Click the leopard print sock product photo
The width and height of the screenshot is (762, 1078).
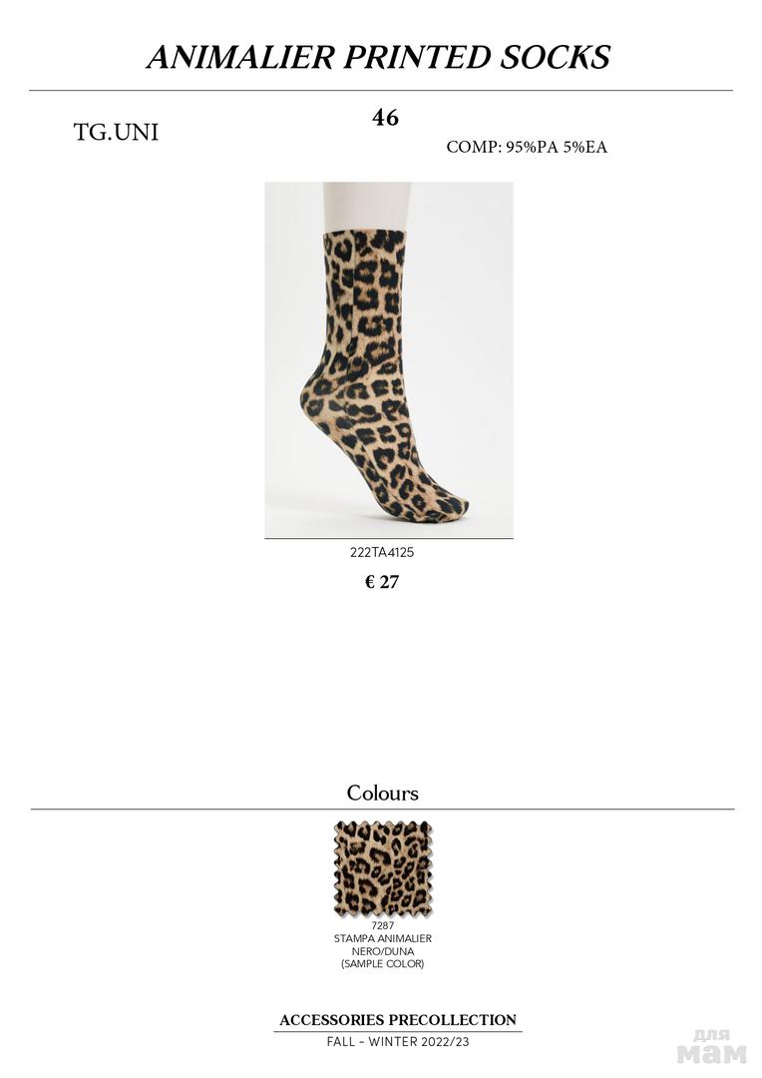click(389, 359)
